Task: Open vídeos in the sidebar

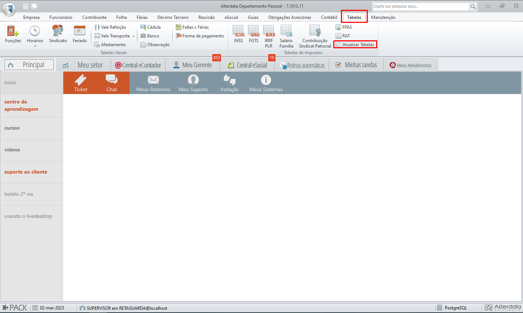Action: pos(32,150)
